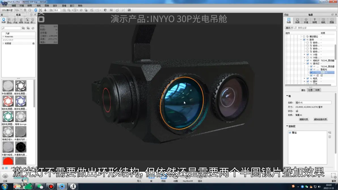Expand the 圆环 tree node
This screenshot has height=190, width=338.
304,82
